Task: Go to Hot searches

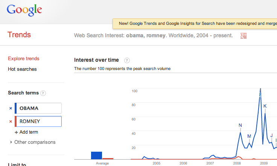Action: 22,69
